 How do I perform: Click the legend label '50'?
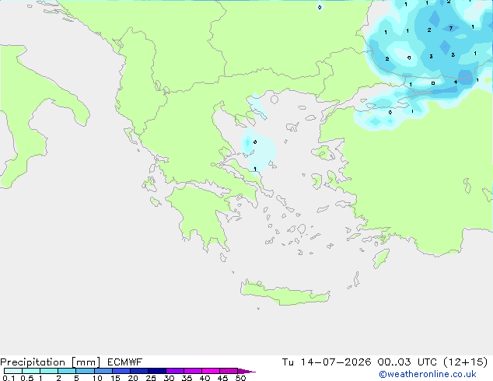click(240, 378)
